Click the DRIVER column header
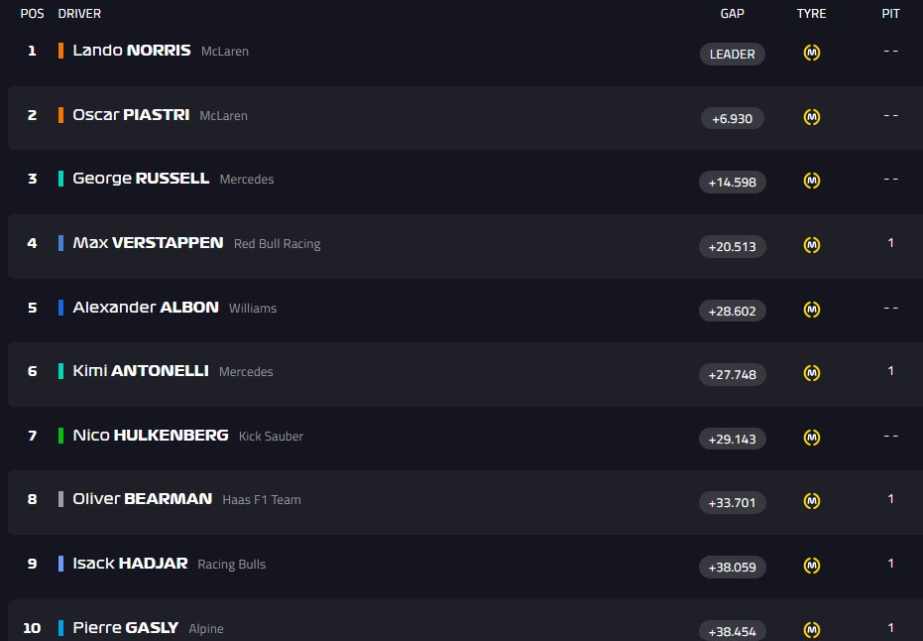Image resolution: width=923 pixels, height=641 pixels. click(x=79, y=14)
